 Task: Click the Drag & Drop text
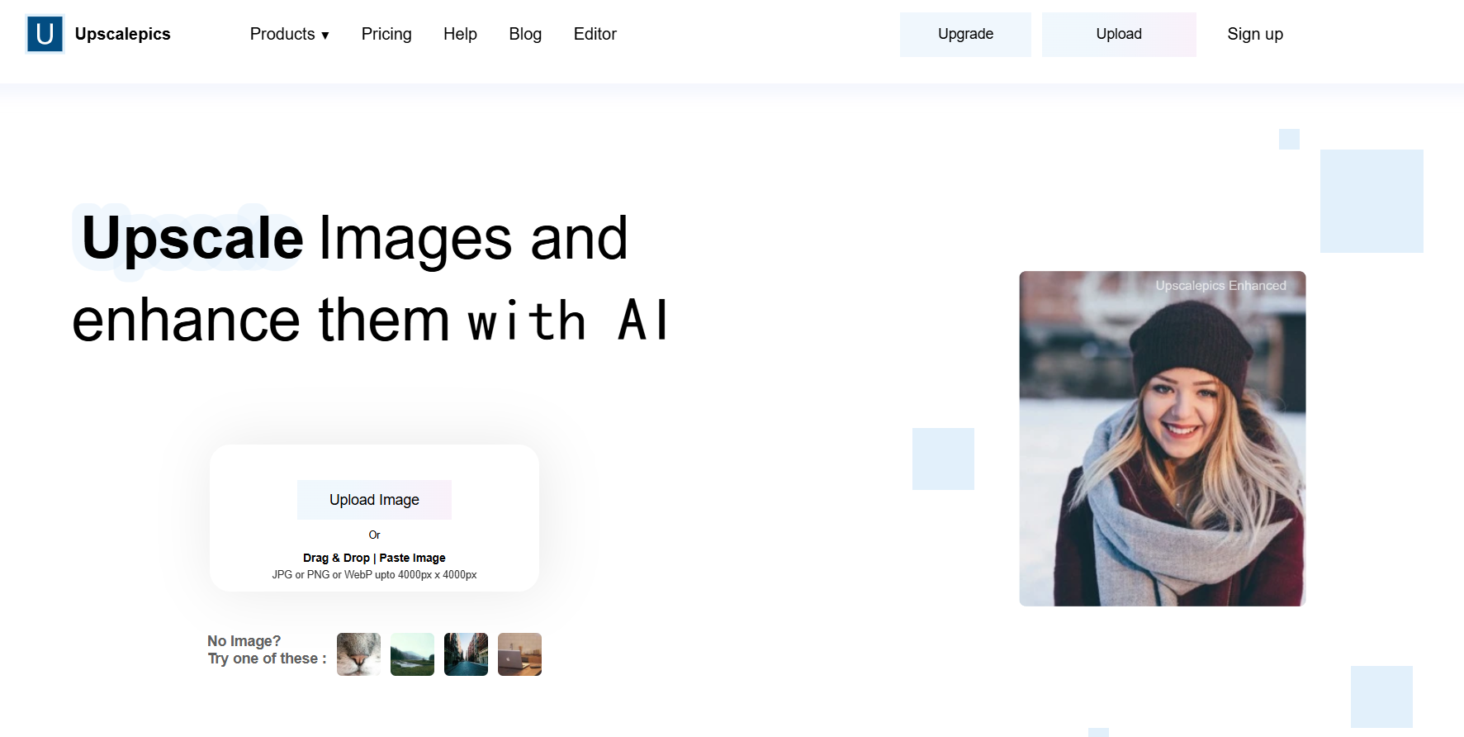pyautogui.click(x=336, y=558)
